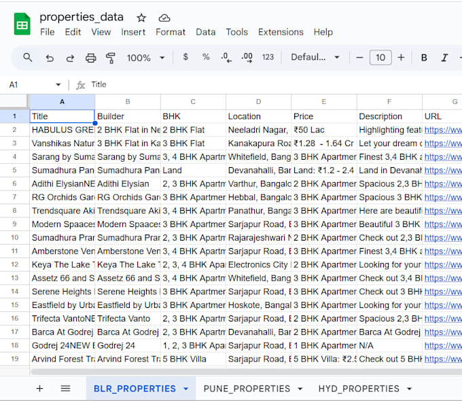Screen dimensions: 462x401
Task: Open the File menu
Action: [47, 32]
